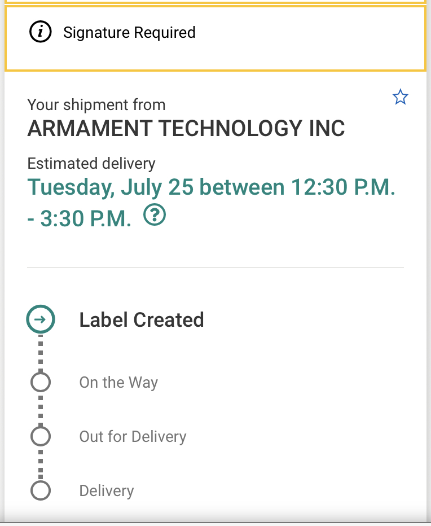
Task: Click the Your shipment from caption
Action: pyautogui.click(x=96, y=104)
